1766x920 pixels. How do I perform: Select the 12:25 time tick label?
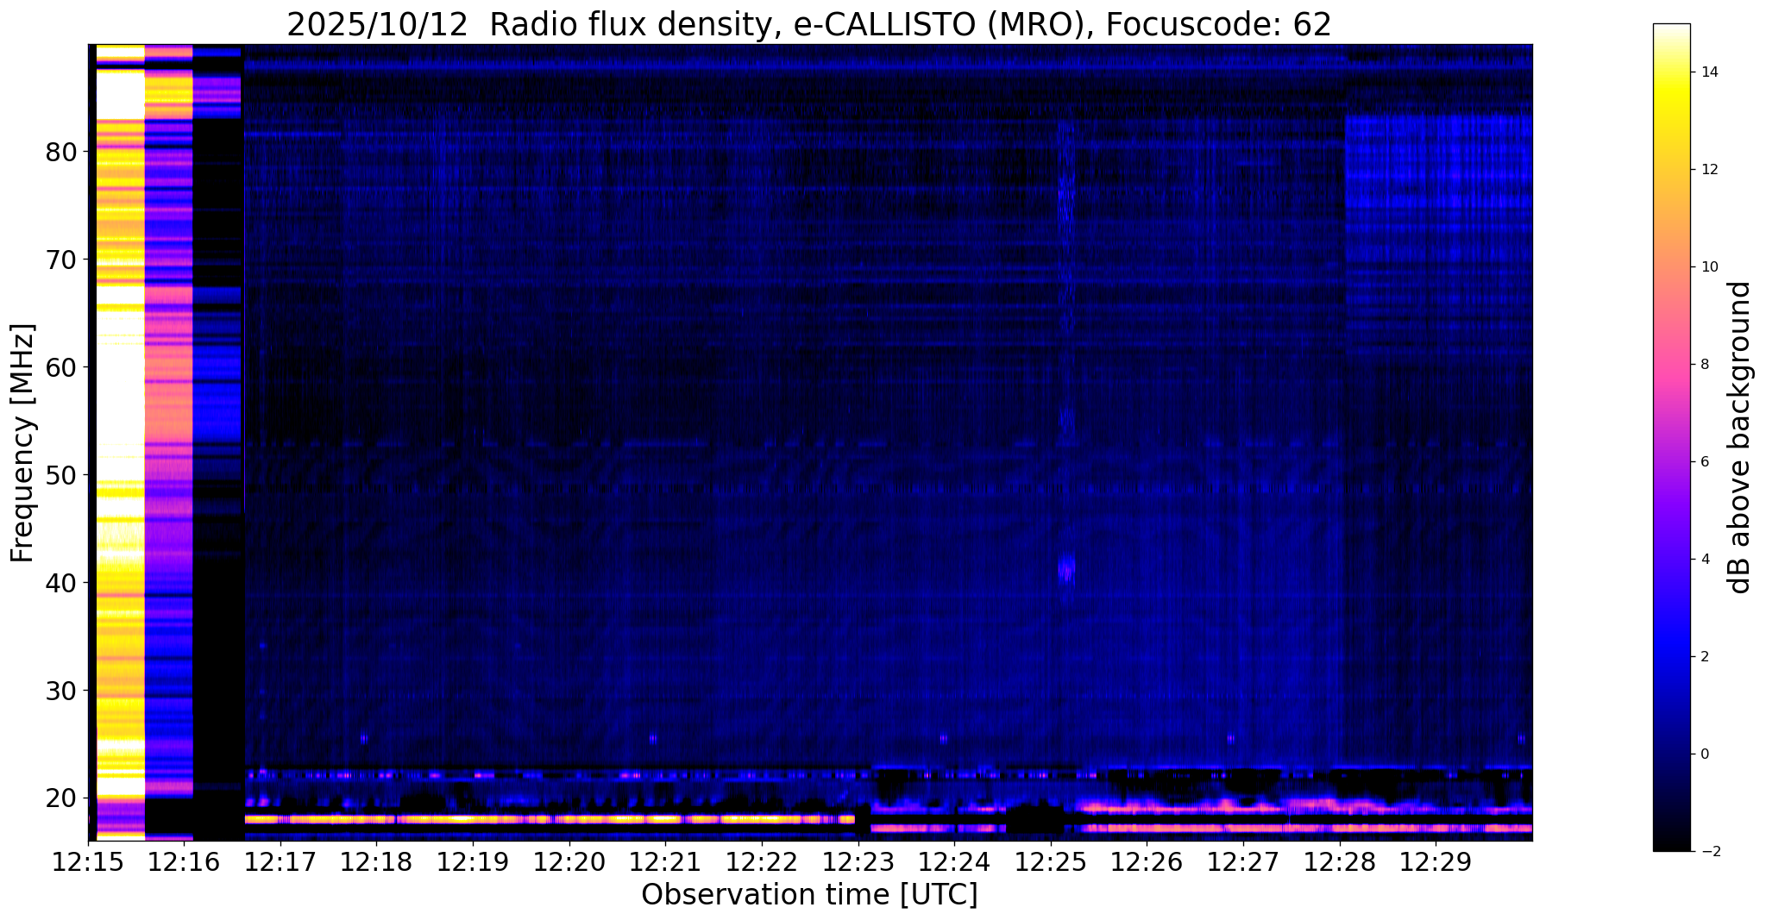point(1051,861)
